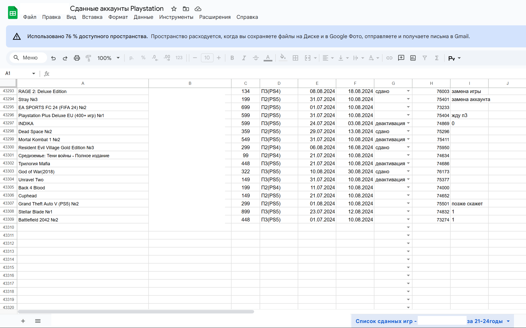Open the sheet tab dropdown arrow

pyautogui.click(x=508, y=321)
